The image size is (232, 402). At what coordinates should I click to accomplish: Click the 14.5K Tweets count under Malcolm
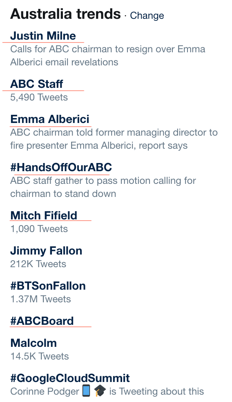(x=40, y=356)
